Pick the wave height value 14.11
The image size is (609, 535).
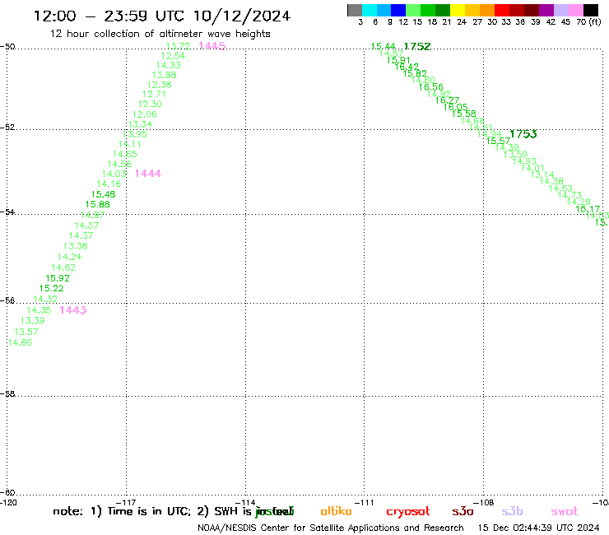pos(130,144)
